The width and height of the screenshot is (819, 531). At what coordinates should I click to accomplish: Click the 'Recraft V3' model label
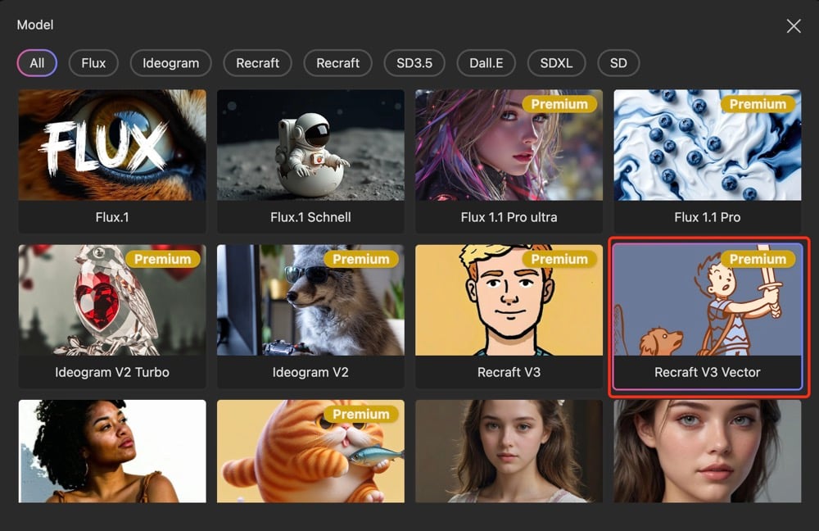pos(509,372)
